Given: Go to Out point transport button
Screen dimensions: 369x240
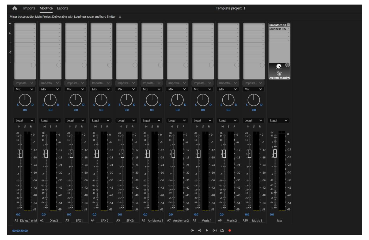Looking at the screenshot, I should pyautogui.click(x=199, y=230).
